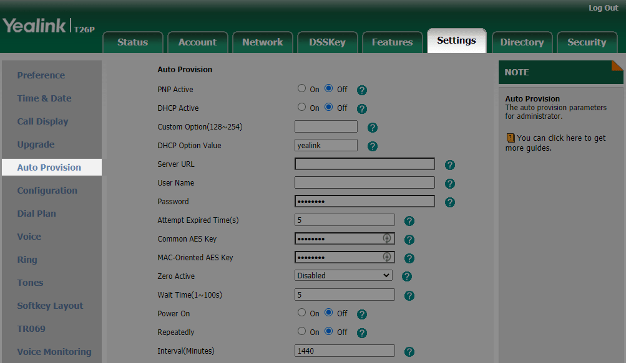
Task: Click in the Password field
Action: (364, 201)
